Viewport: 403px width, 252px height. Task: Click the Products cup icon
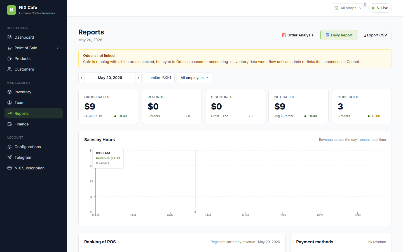pyautogui.click(x=10, y=59)
